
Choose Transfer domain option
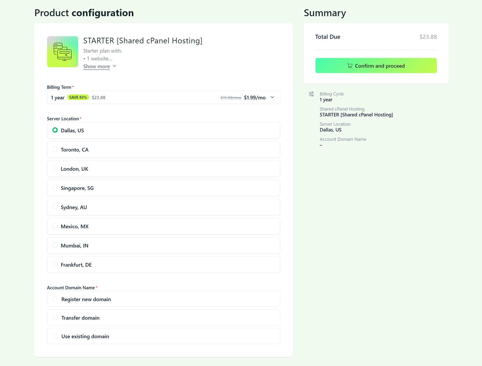tap(164, 318)
